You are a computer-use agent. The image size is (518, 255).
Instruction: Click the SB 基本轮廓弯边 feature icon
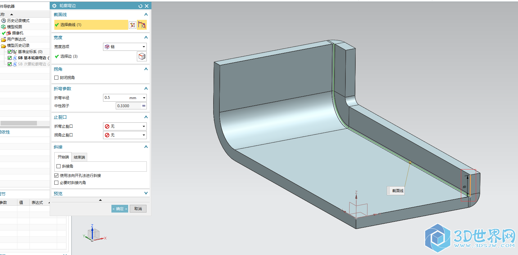[15, 58]
